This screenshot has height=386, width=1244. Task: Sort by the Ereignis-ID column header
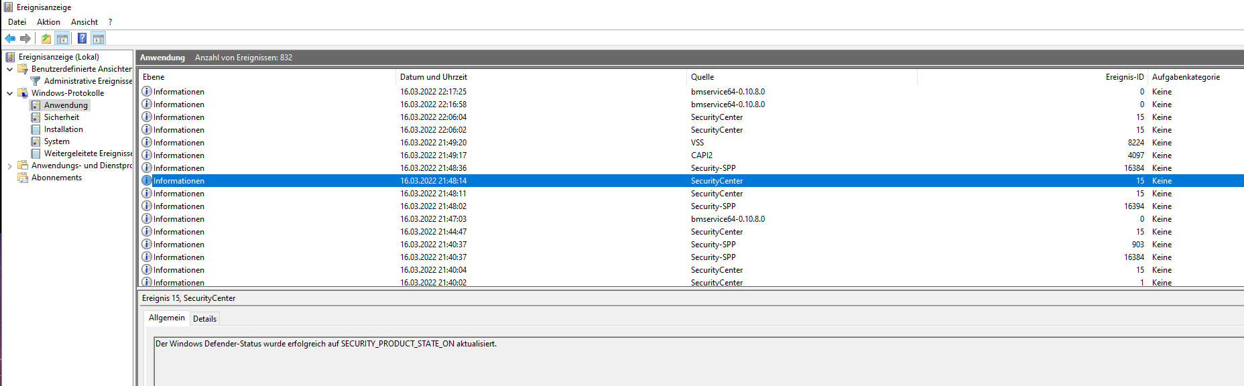[x=1032, y=77]
